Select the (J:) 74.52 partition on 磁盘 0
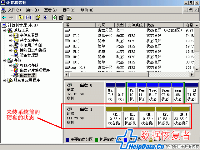The image size is (200, 150). coord(192,93)
